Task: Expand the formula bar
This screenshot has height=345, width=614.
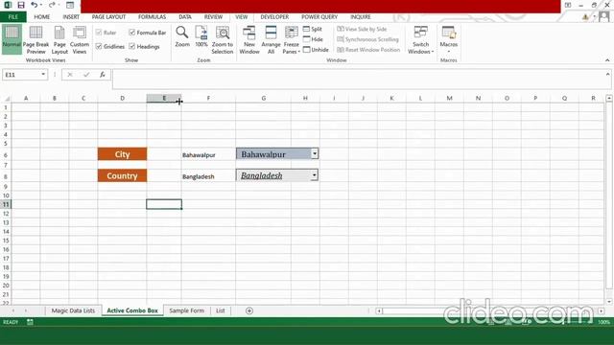Action: click(x=607, y=74)
